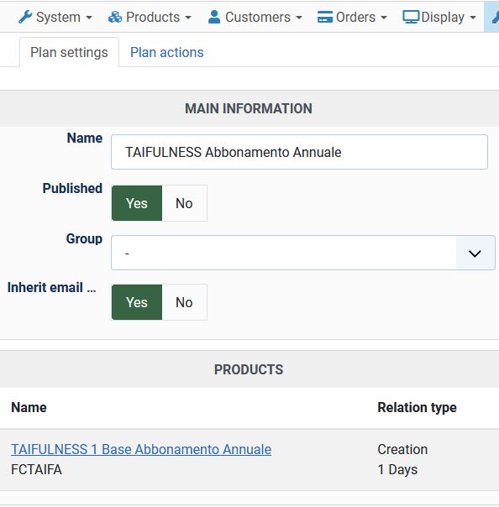Expand the Group dropdown chevron

pos(475,253)
